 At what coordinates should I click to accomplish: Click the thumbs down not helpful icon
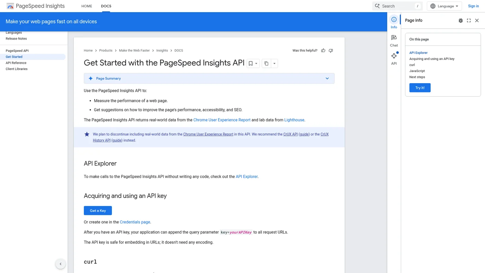[331, 51]
